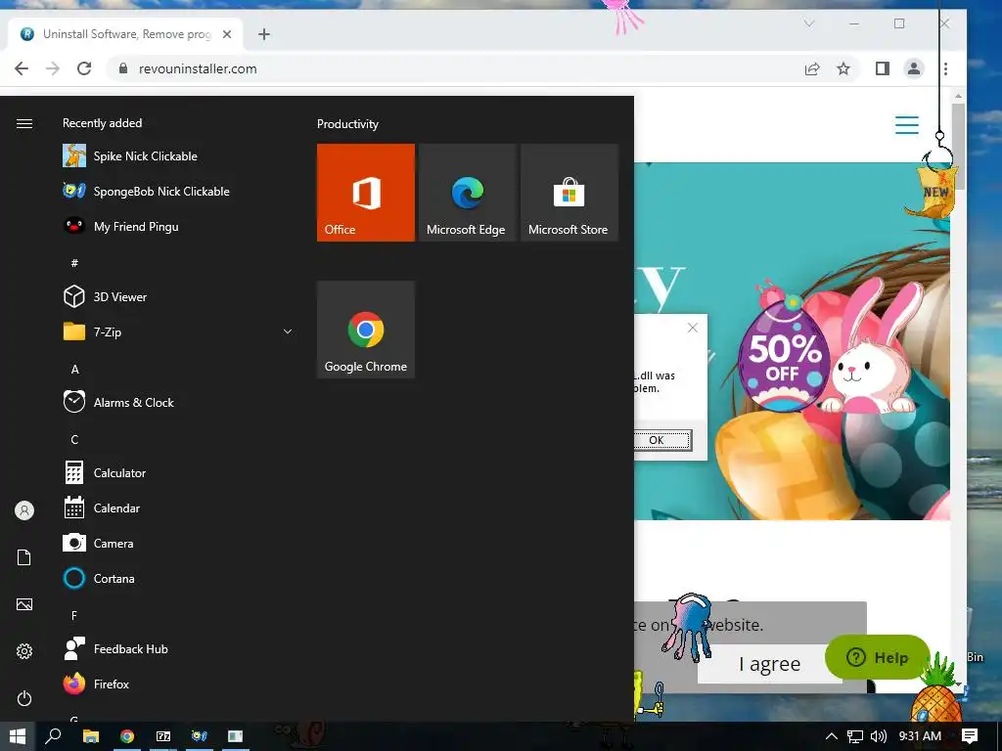Open Chrome tab search chevron

pos(809,23)
